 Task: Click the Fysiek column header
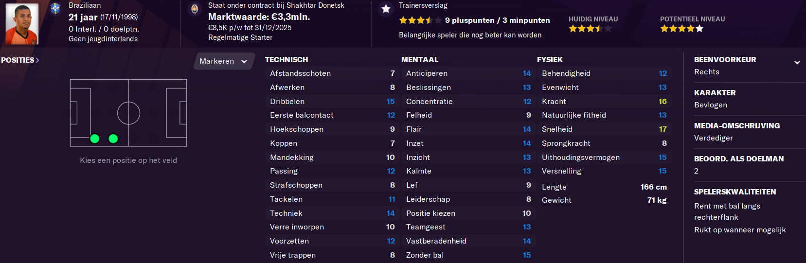[x=550, y=60]
